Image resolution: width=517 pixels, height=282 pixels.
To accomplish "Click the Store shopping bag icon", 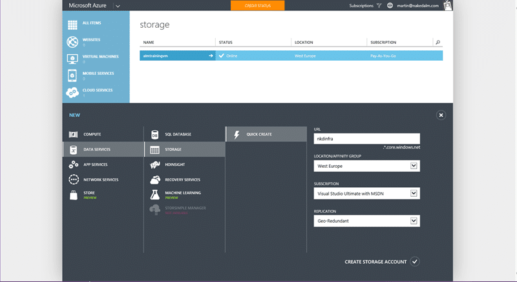I will [74, 195].
